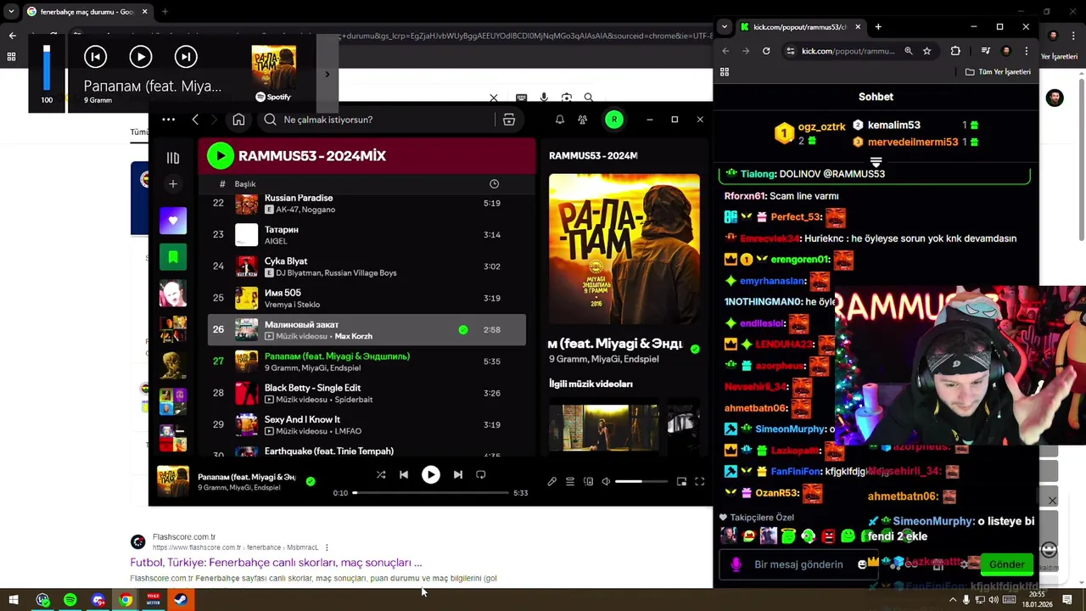Open Chrome media control icon in Kick window
This screenshot has height=611, width=1086.
coord(985,51)
